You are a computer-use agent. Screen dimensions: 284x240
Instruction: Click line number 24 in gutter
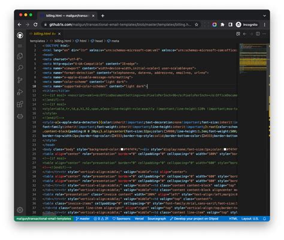(x=34, y=149)
